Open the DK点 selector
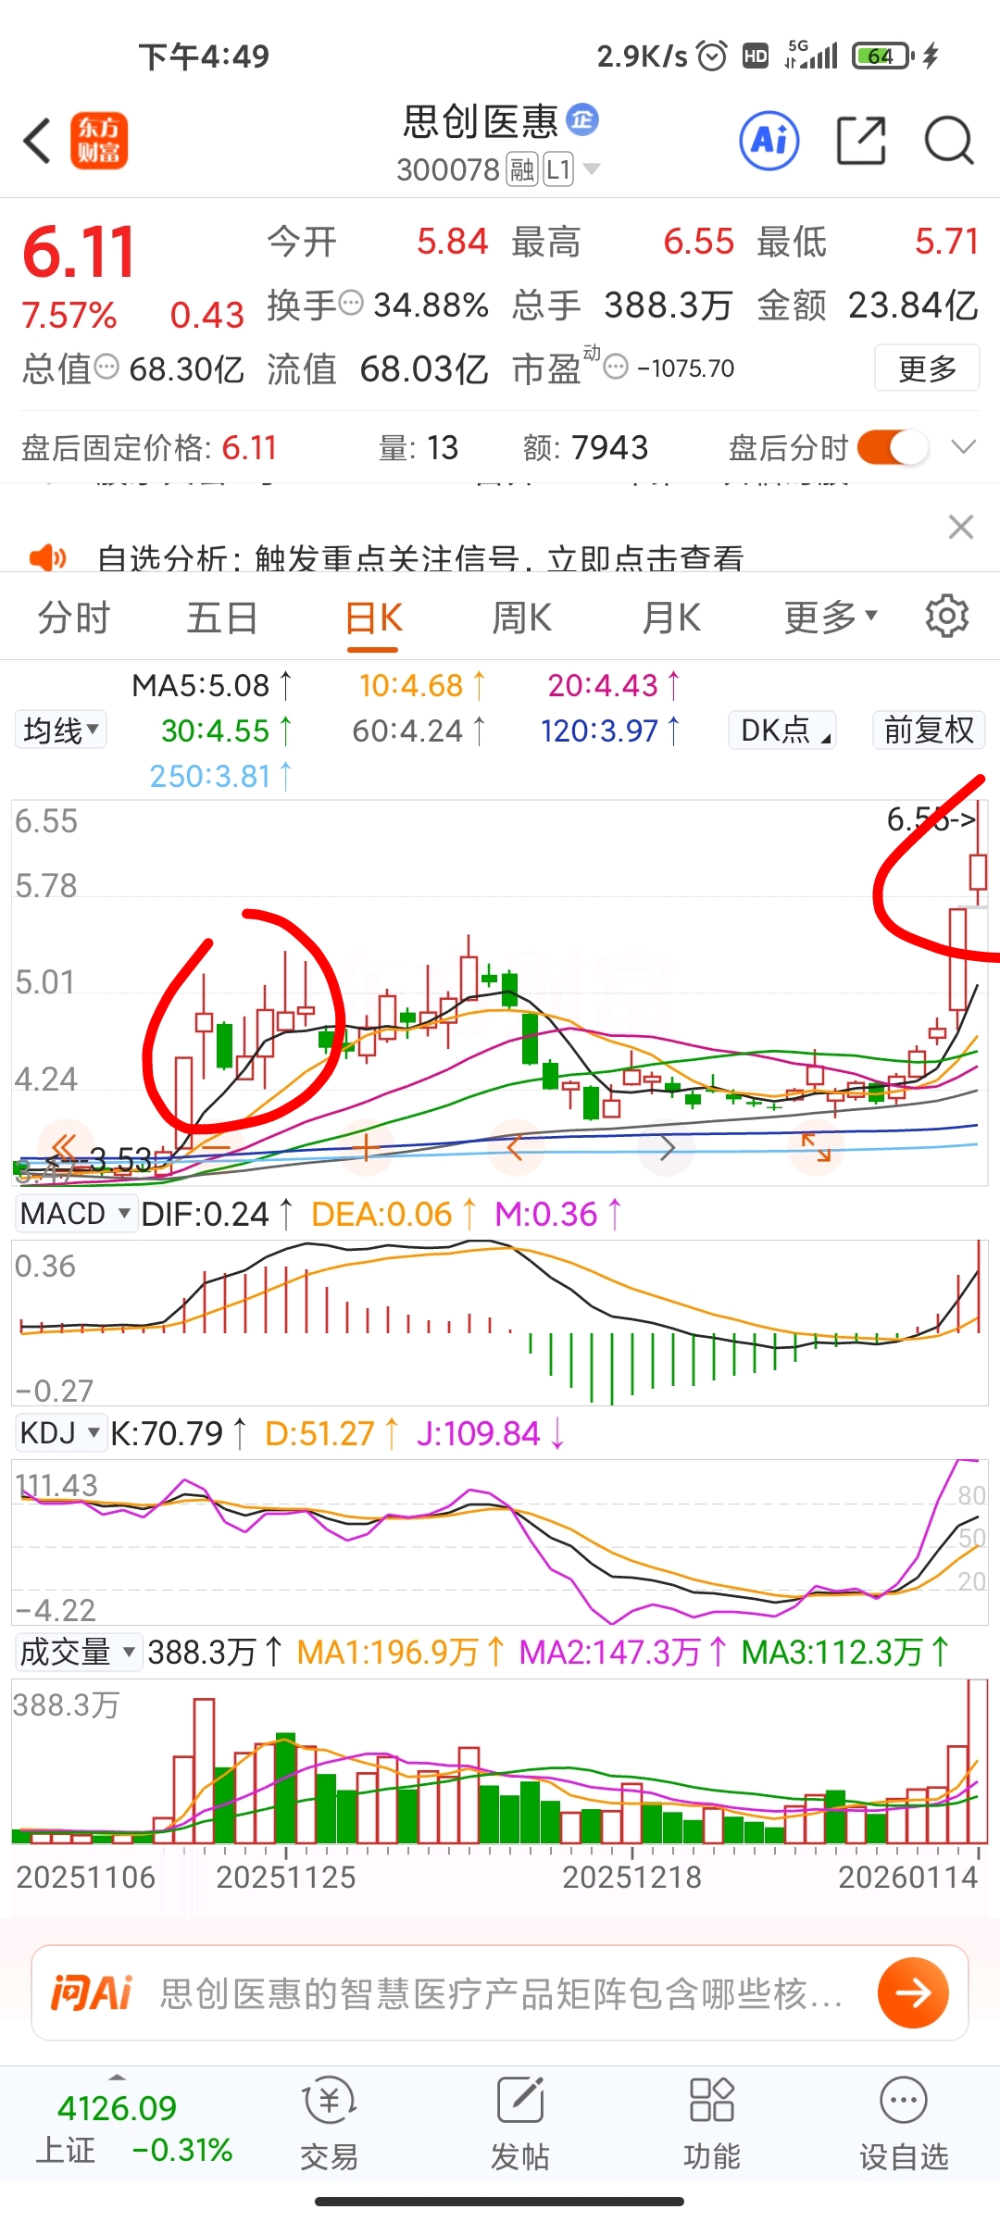 pos(782,730)
